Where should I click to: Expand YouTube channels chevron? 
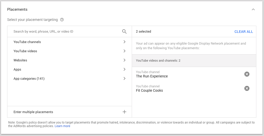click(x=124, y=42)
